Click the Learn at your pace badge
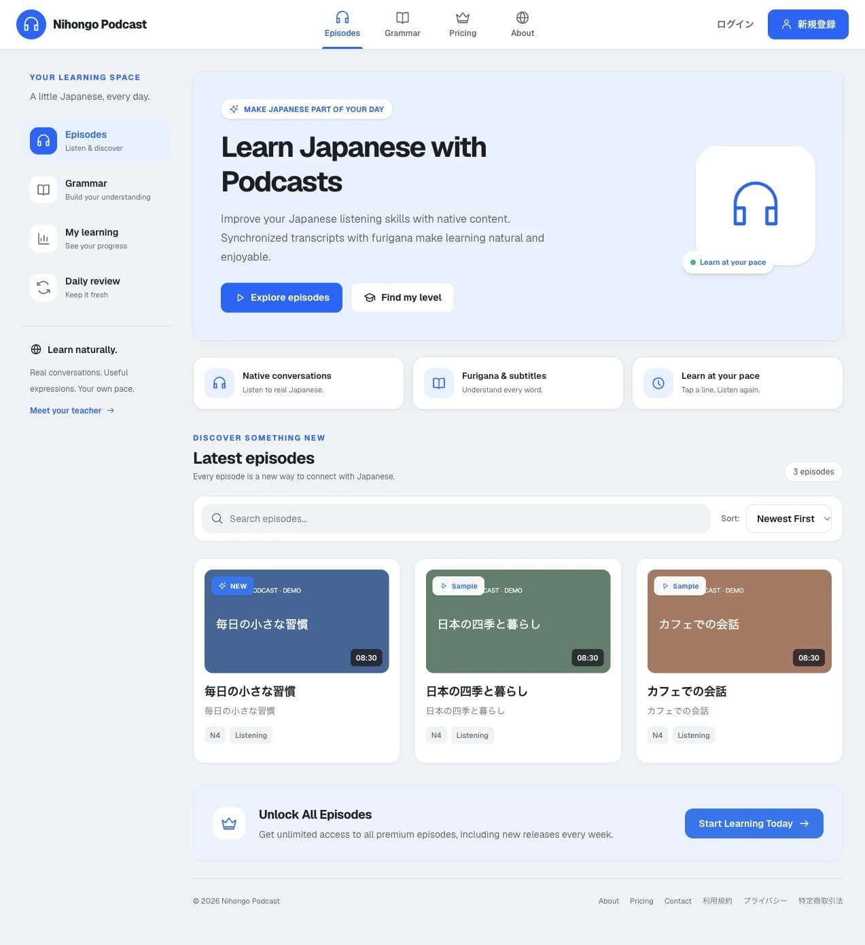The height and width of the screenshot is (945, 865). 728,262
